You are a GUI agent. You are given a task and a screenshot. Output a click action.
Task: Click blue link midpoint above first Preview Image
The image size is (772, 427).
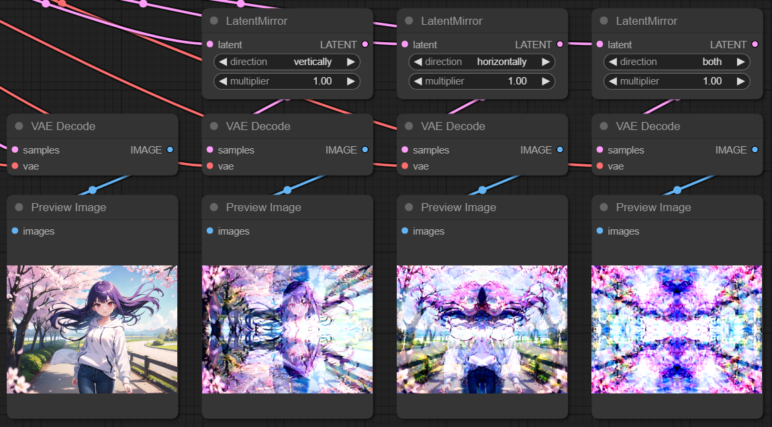[x=93, y=190]
